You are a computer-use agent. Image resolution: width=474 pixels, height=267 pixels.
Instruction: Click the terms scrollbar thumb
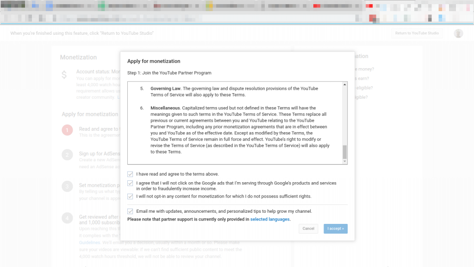[344, 152]
